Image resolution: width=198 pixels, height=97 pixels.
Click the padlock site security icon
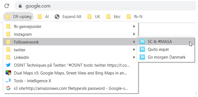click(x=20, y=6)
